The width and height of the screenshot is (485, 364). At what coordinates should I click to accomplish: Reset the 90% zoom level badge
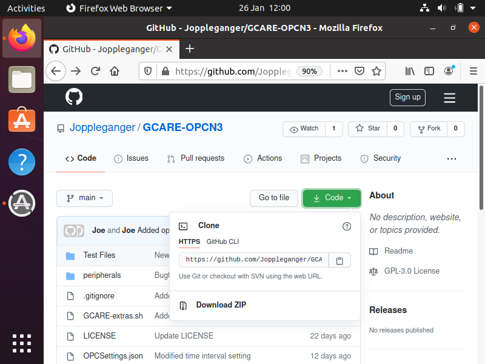[x=309, y=72]
